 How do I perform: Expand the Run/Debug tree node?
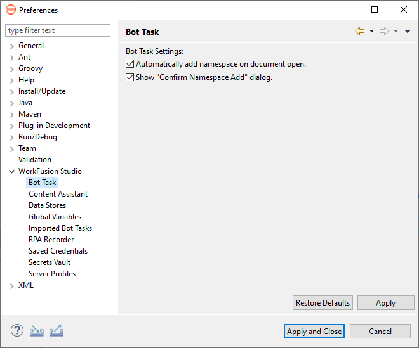coord(11,138)
